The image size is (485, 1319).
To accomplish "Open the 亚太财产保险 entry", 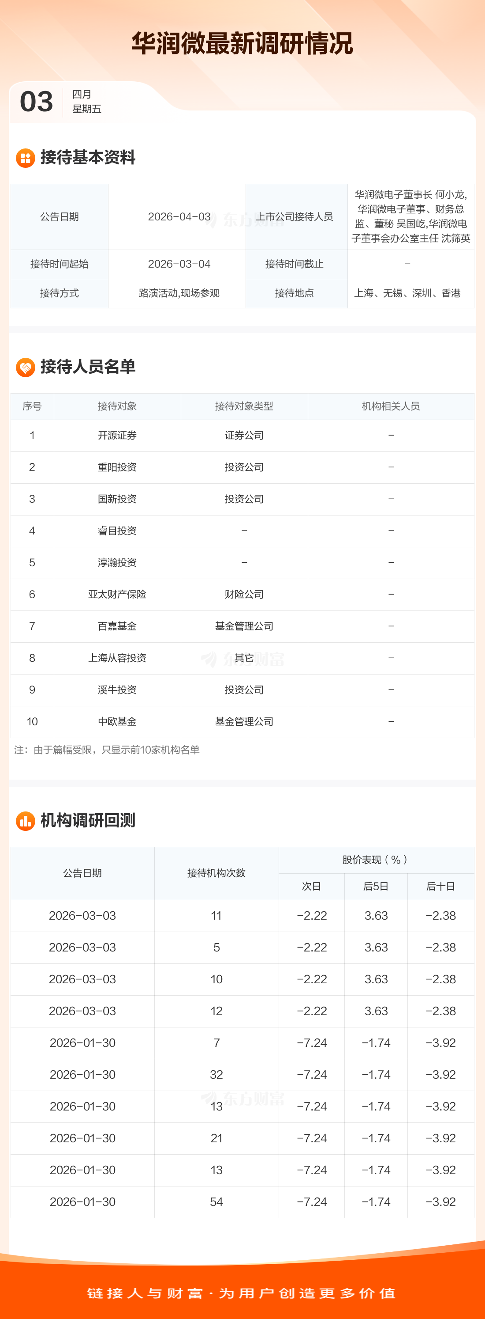I will tap(117, 595).
